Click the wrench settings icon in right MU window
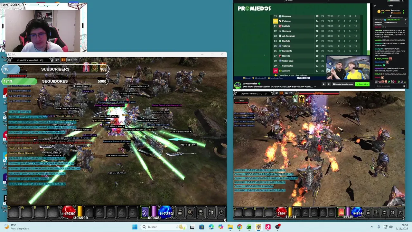The width and height of the screenshot is (412, 232). [277, 93]
